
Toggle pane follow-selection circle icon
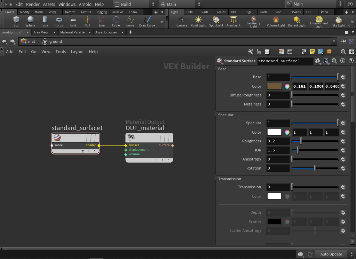[351, 41]
